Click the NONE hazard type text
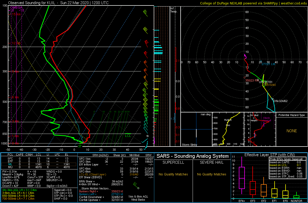The image size is (308, 203). (x=292, y=131)
